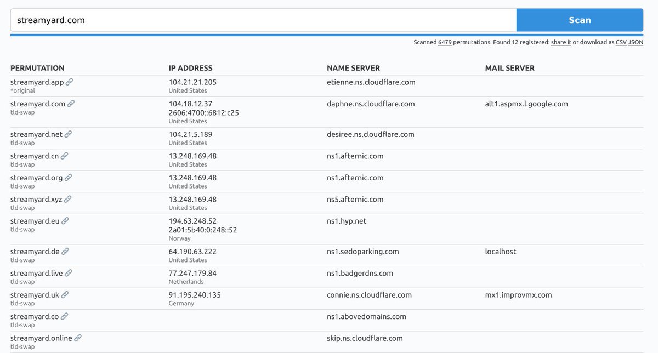This screenshot has height=353, width=658.
Task: Click the Netherlands country label
Action: pyautogui.click(x=186, y=282)
